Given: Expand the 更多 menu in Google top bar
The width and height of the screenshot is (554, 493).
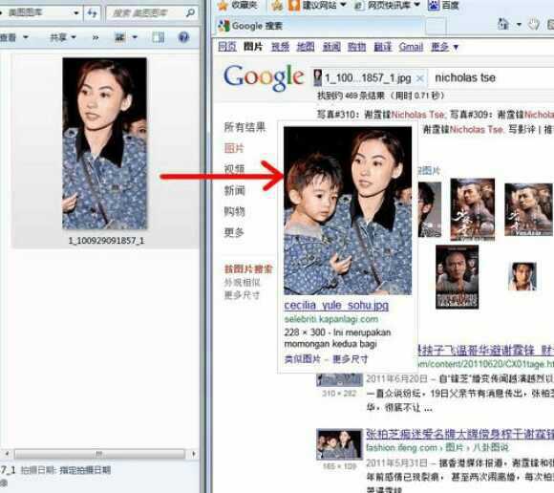Looking at the screenshot, I should click(444, 47).
